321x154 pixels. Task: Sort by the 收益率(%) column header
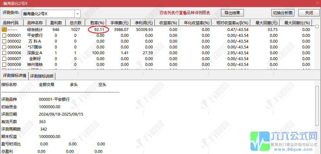click(x=166, y=22)
